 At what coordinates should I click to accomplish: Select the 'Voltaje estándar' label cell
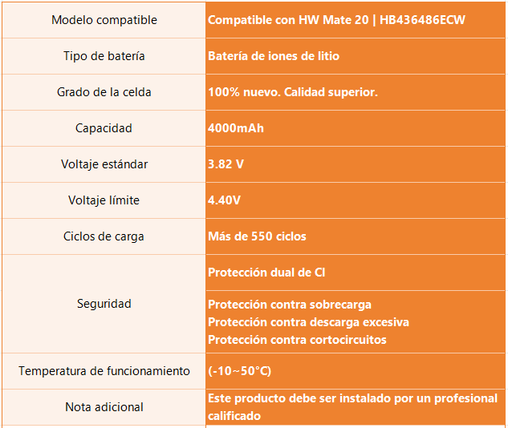[x=104, y=164]
